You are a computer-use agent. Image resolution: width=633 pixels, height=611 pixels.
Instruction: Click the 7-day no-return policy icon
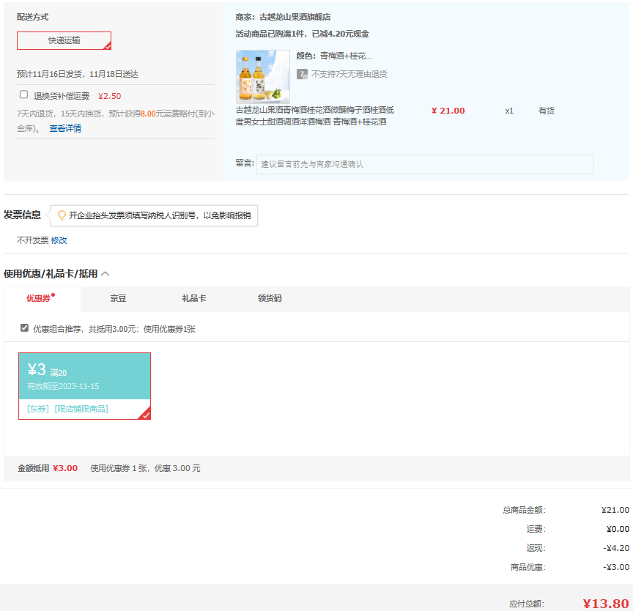(302, 74)
